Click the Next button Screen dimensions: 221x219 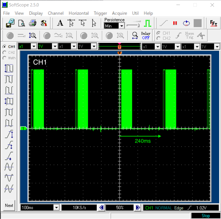tap(9, 205)
